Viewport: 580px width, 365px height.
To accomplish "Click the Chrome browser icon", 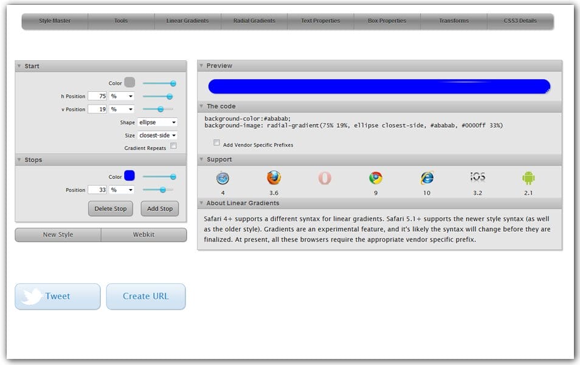I will pyautogui.click(x=376, y=178).
